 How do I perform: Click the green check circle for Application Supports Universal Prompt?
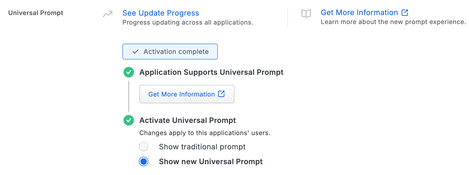[129, 72]
